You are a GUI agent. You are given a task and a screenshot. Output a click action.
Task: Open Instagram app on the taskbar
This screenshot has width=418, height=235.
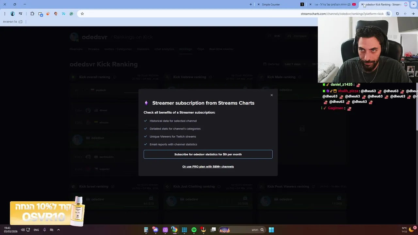point(165,230)
